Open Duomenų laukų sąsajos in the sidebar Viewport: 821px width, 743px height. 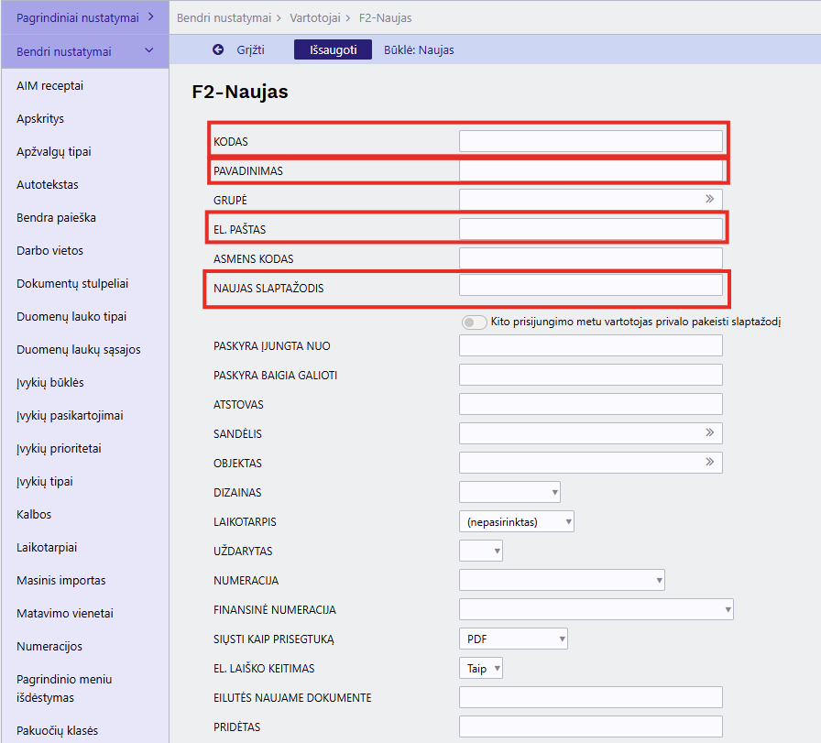tap(79, 350)
